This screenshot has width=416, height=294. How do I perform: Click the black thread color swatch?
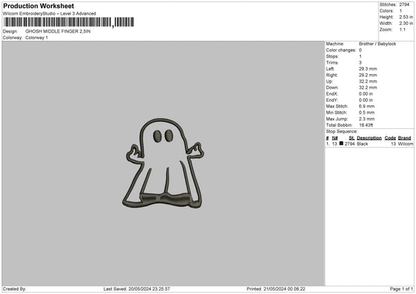[342, 144]
